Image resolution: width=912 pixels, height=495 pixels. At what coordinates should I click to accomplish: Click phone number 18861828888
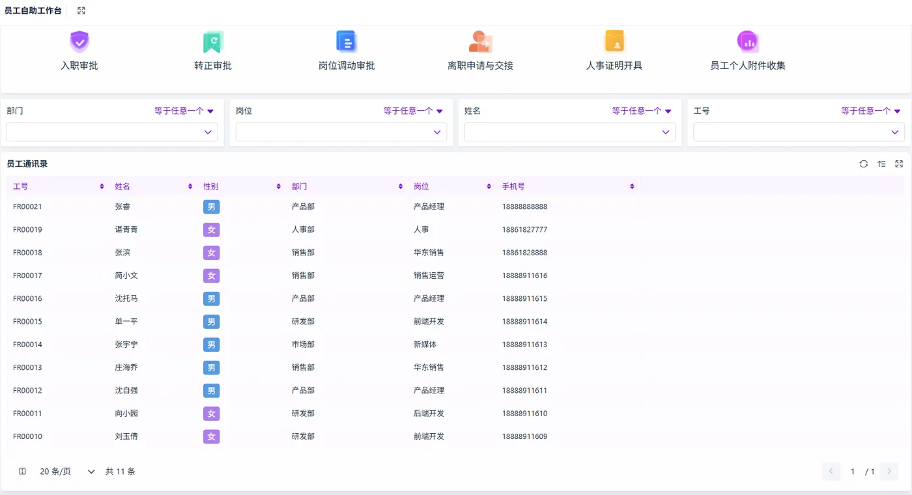(x=524, y=253)
